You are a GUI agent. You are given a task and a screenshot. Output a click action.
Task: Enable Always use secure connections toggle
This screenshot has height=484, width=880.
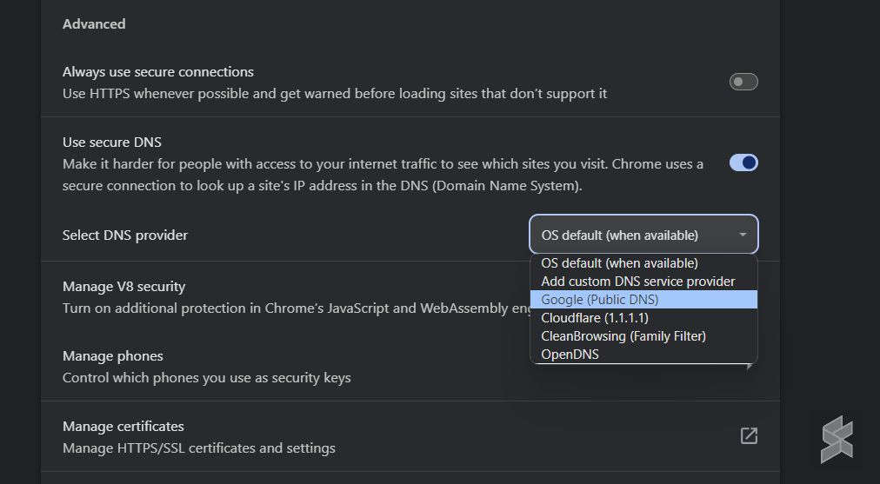point(743,82)
